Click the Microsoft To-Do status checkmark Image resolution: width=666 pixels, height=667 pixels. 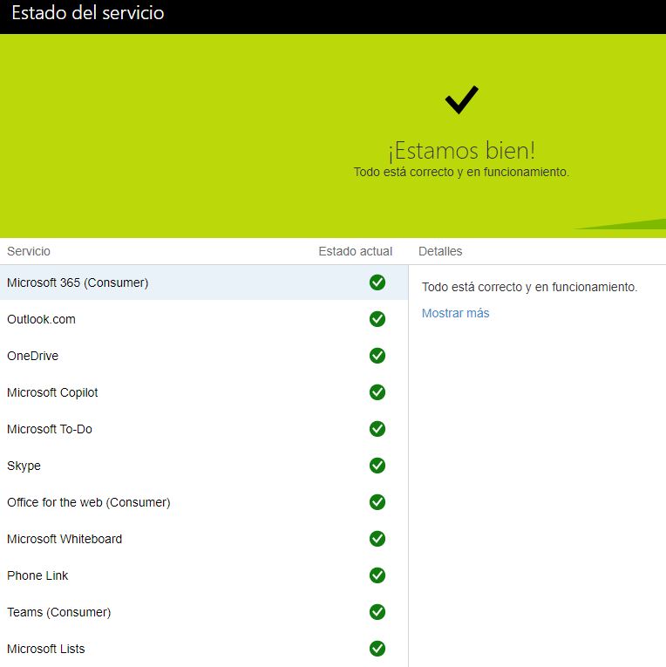pos(377,428)
